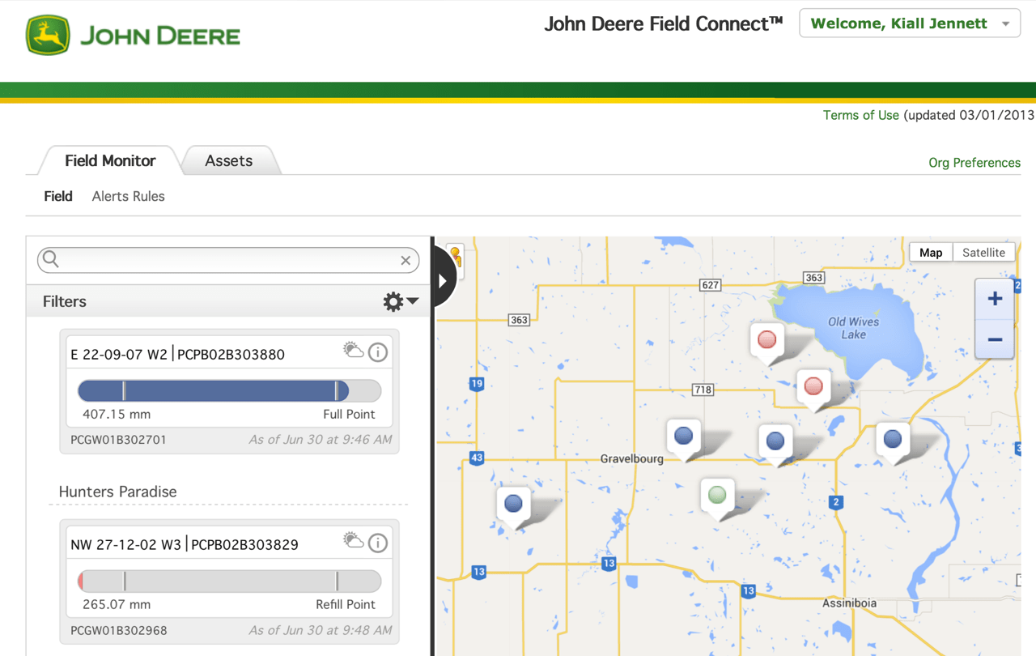Click the NW 27-12-02 W3 moisture bar

(x=229, y=581)
